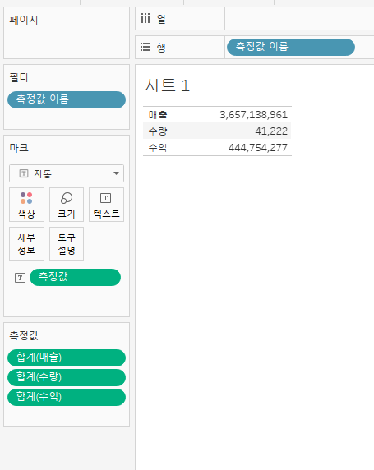Screen dimensions: 374x470
Task: Click the 시트 1 sheet title
Action: click(x=168, y=85)
